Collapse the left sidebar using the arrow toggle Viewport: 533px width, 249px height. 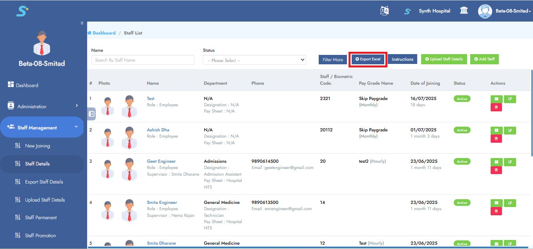(91, 114)
